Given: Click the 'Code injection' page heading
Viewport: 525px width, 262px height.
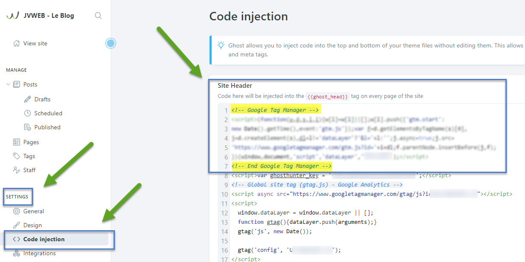Looking at the screenshot, I should pyautogui.click(x=249, y=17).
